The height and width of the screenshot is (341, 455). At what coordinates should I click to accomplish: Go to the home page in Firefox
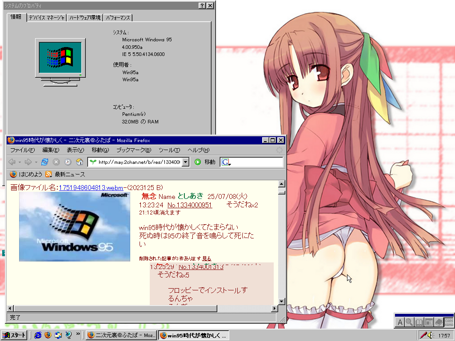[80, 162]
